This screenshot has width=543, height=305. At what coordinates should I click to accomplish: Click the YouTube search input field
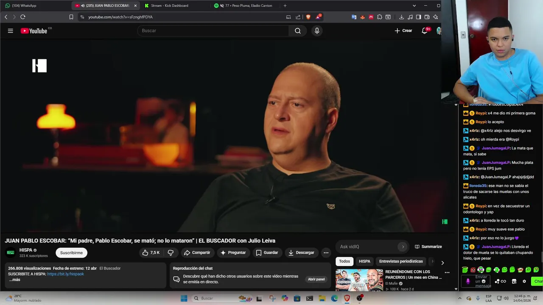coord(213,30)
